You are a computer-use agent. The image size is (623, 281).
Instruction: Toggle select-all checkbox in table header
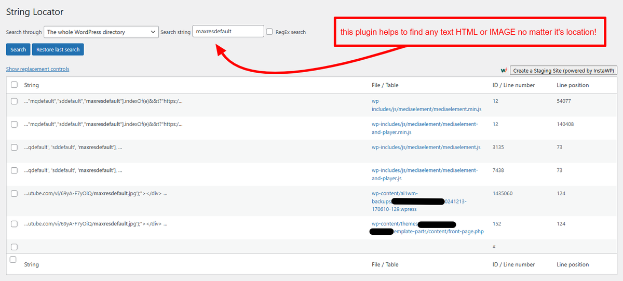(14, 85)
